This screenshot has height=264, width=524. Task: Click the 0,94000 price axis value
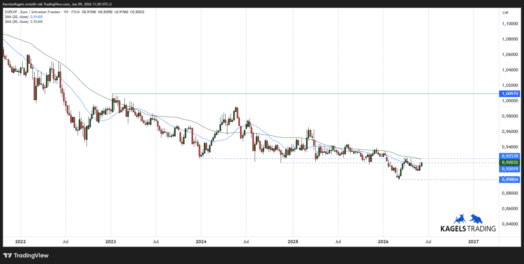[x=510, y=147]
